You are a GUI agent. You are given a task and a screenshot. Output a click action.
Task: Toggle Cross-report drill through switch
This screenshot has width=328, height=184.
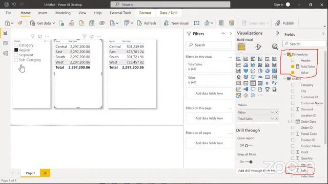pos(249,145)
